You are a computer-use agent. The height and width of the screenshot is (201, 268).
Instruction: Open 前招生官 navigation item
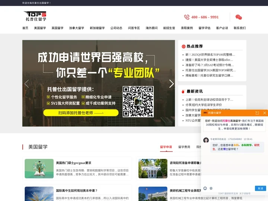169,28
